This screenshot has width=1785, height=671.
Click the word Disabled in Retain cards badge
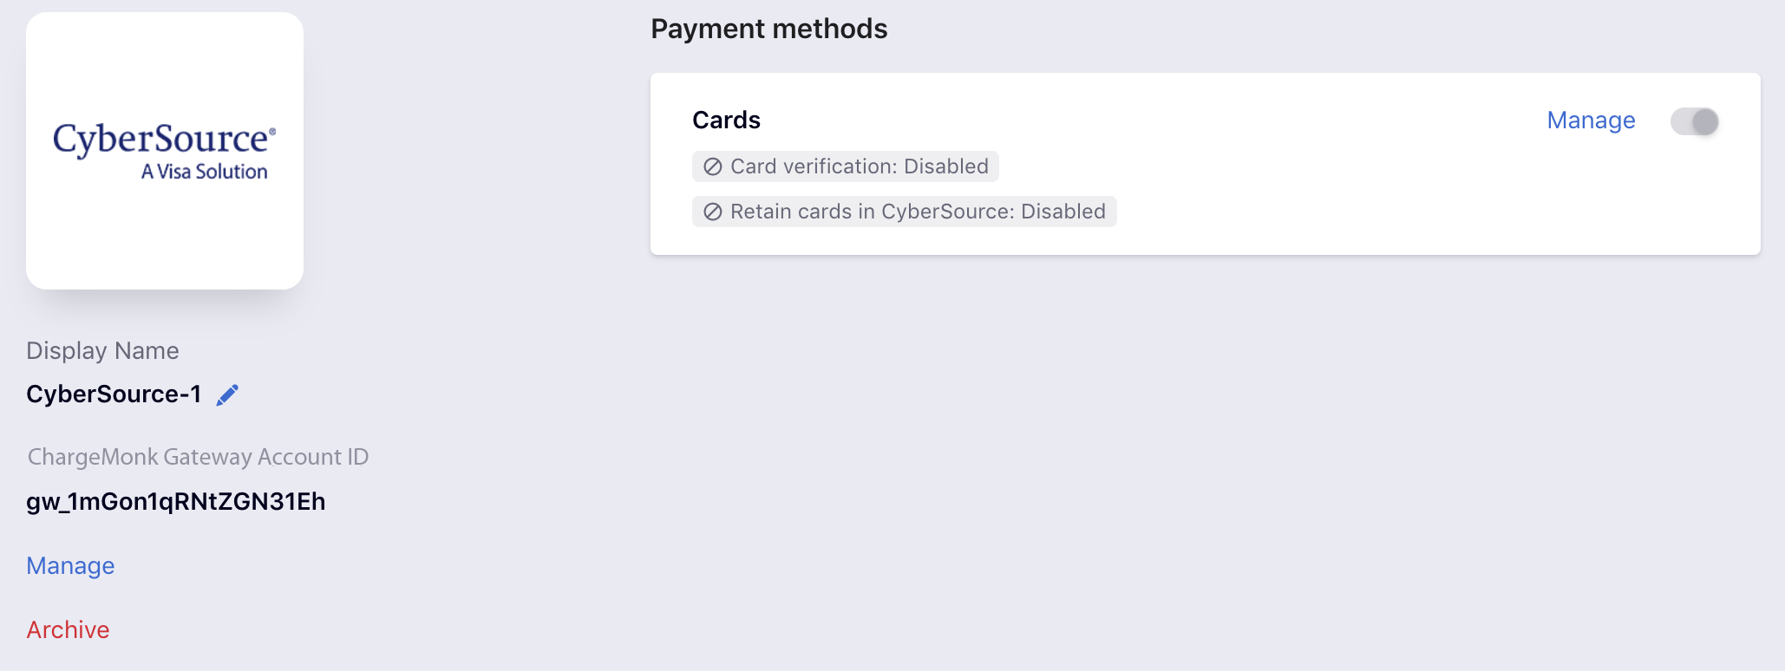pos(1063,212)
